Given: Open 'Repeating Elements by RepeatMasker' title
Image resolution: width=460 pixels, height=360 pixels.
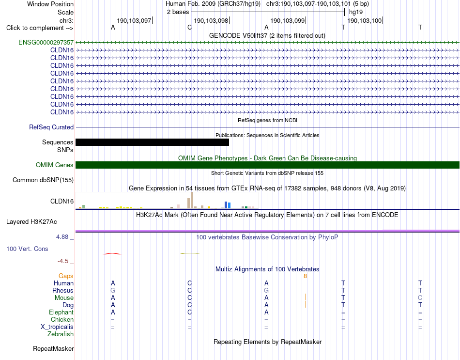Looking at the screenshot, I should tap(267, 342).
